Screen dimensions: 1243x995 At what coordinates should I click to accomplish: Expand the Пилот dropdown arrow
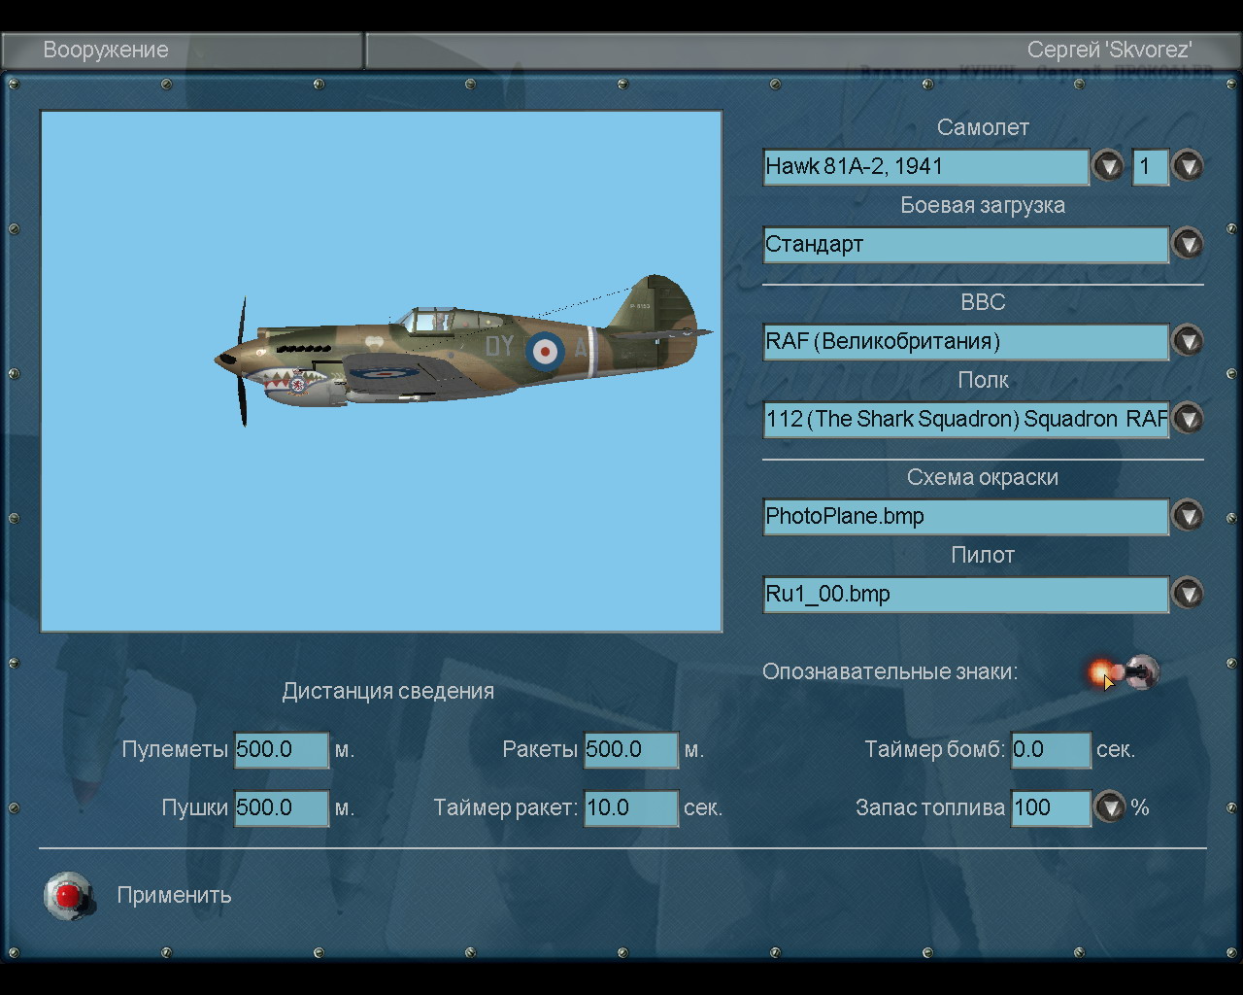(1187, 594)
